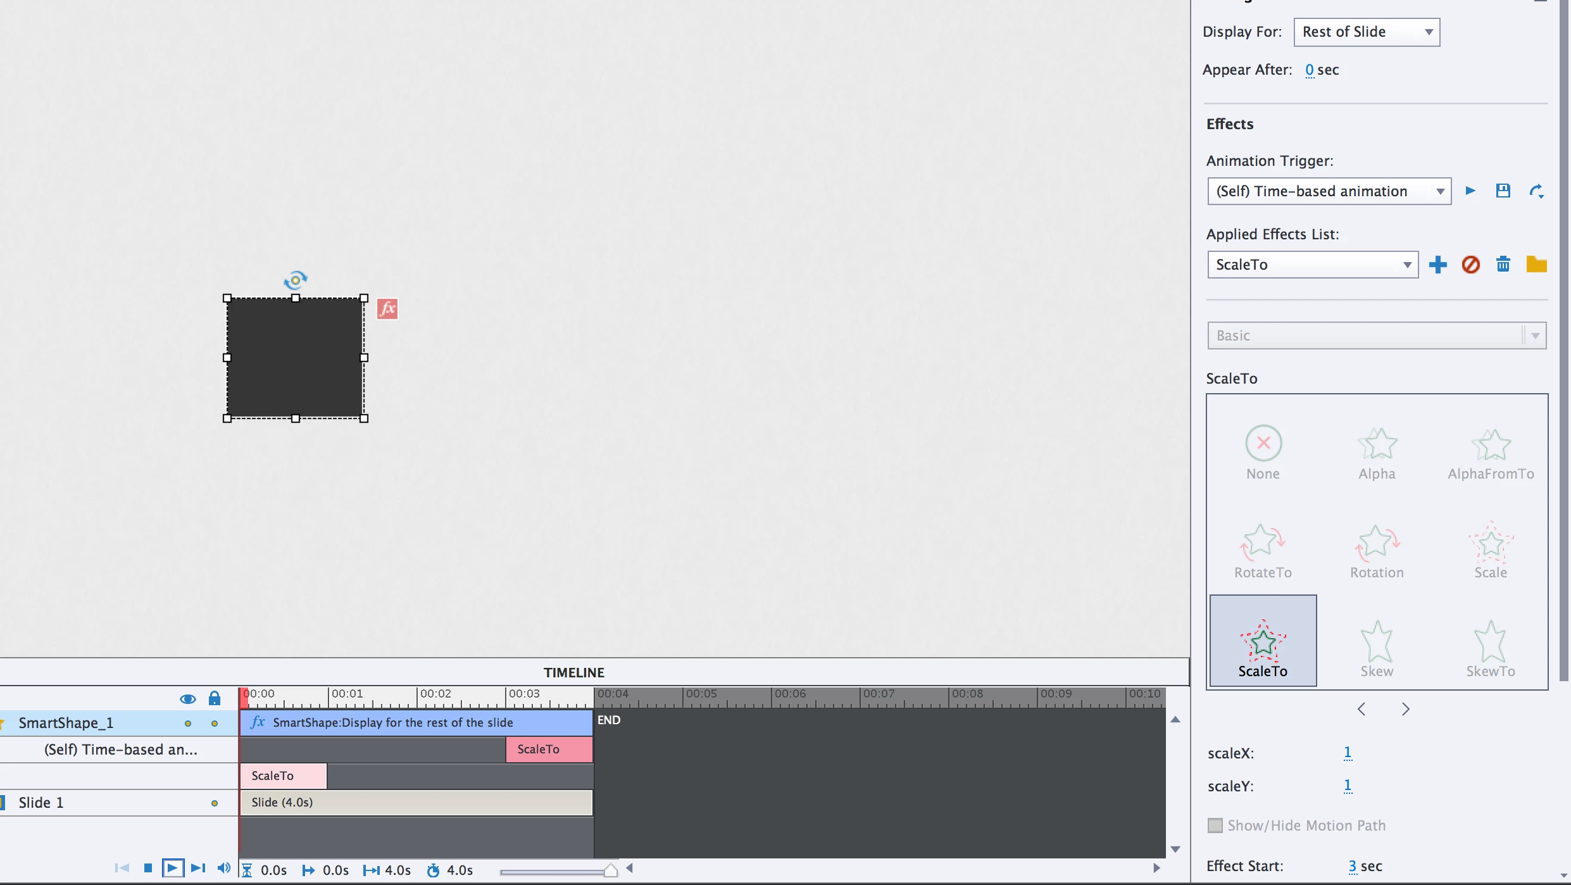Toggle Show/Hide Motion Path checkbox
The image size is (1571, 885).
1215,825
